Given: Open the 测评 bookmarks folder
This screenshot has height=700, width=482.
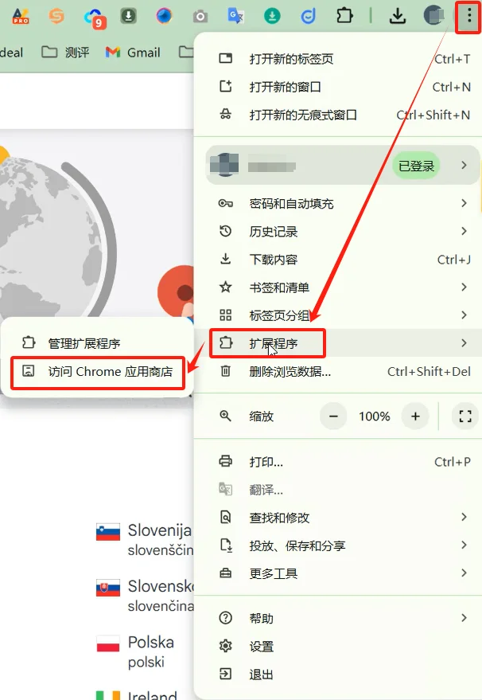Looking at the screenshot, I should click(65, 53).
